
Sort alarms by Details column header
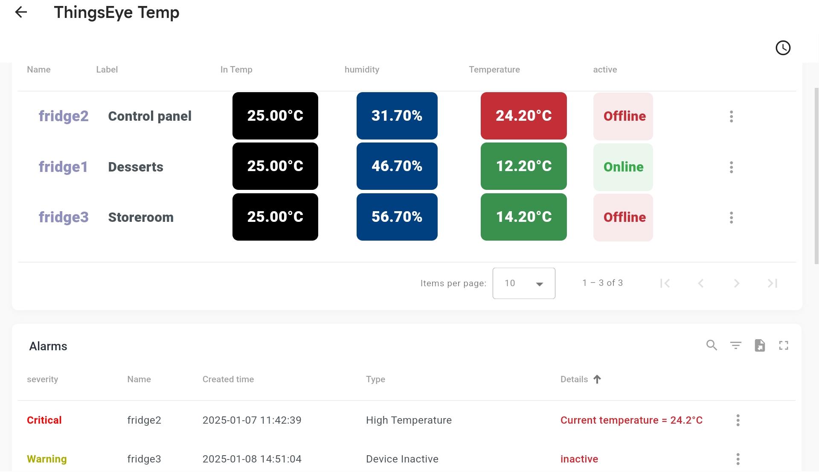point(574,379)
